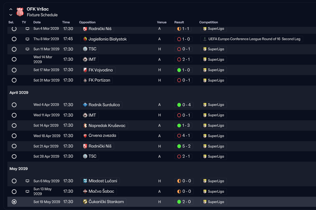
Task: Click the TV icon for Jagiellonia Białystok match
Action: click(x=27, y=39)
